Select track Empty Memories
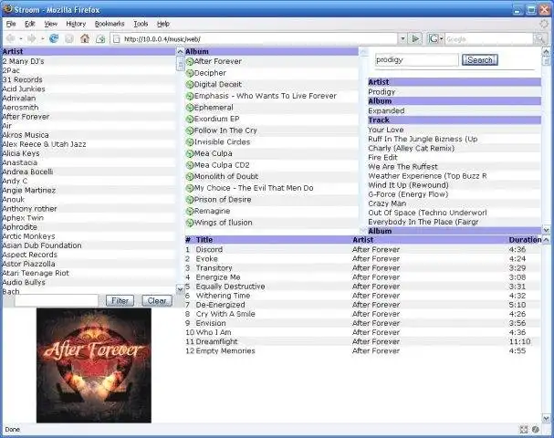The height and width of the screenshot is (438, 554). coord(225,350)
